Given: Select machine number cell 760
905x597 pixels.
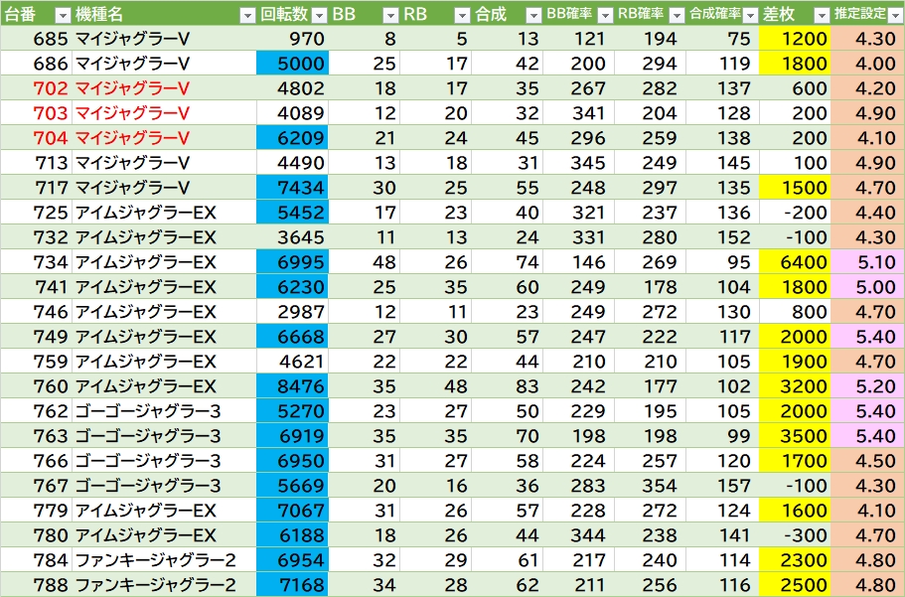Looking at the screenshot, I should pyautogui.click(x=36, y=386).
